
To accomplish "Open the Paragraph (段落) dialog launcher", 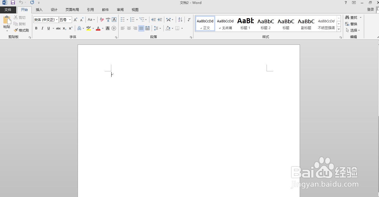I will 191,37.
